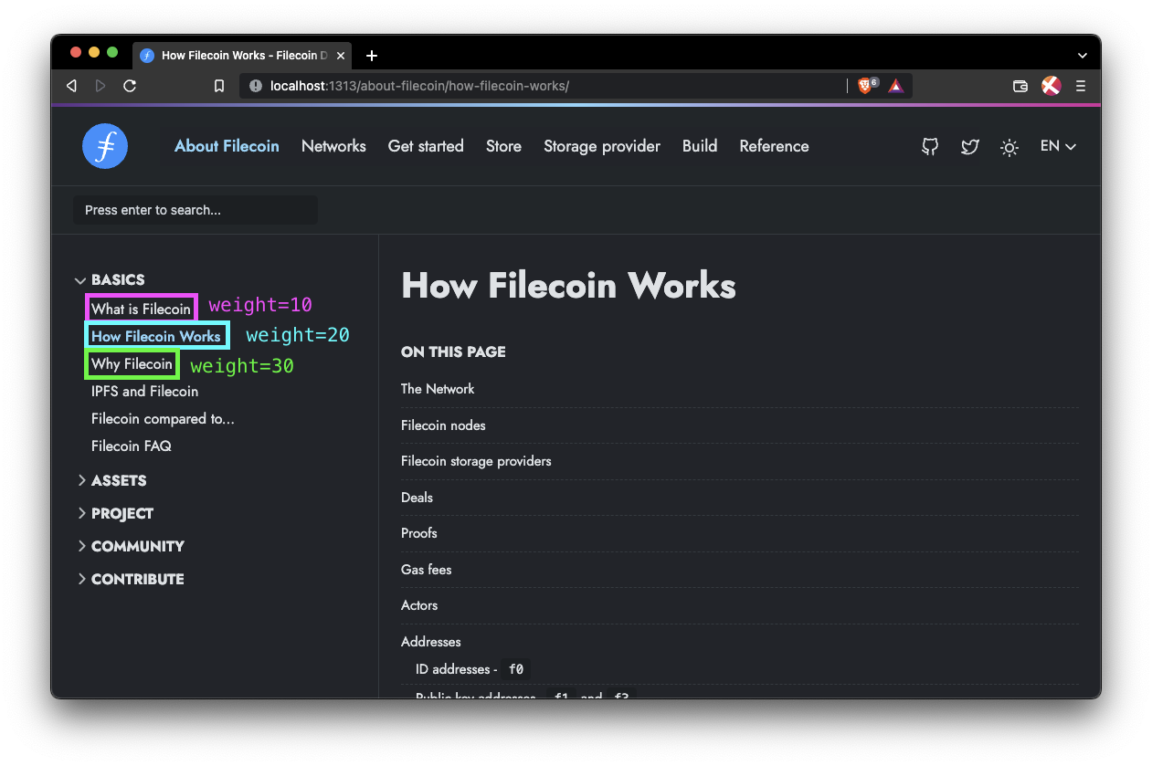1152x766 pixels.
Task: Open the Get started nav item
Action: coord(426,146)
